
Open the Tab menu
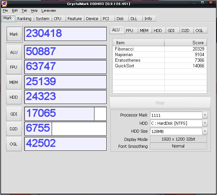click(24, 11)
